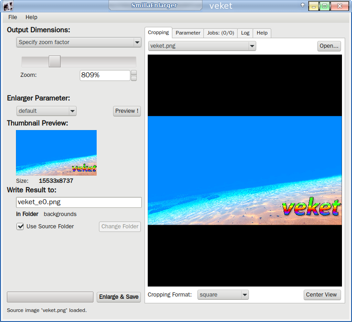Click the Enlarge & Save button
Image resolution: width=352 pixels, height=322 pixels.
pos(119,297)
